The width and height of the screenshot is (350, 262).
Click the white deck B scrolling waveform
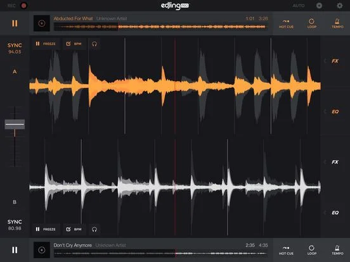(175, 187)
